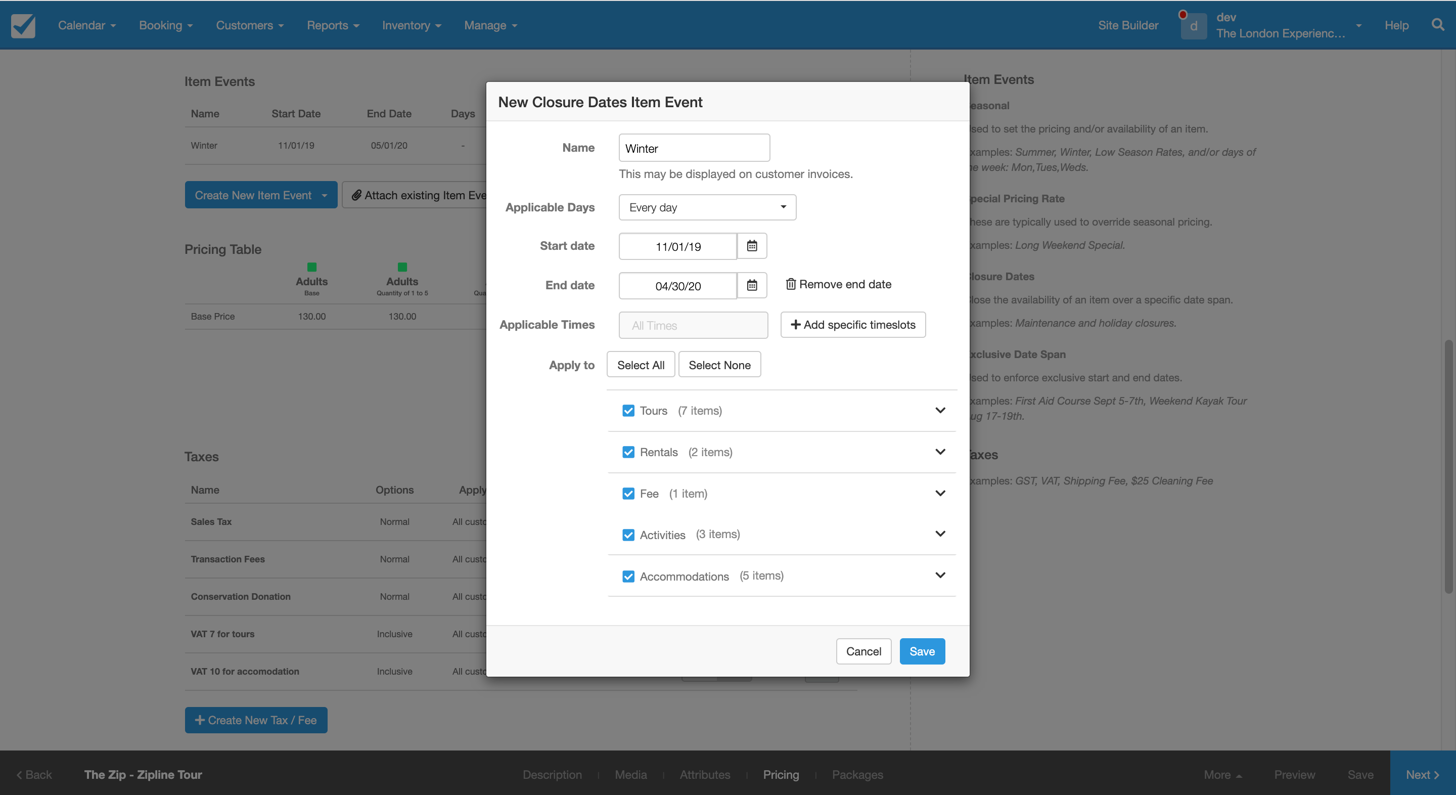Click the calendar icon next to End date
This screenshot has height=795, width=1456.
[x=751, y=286]
